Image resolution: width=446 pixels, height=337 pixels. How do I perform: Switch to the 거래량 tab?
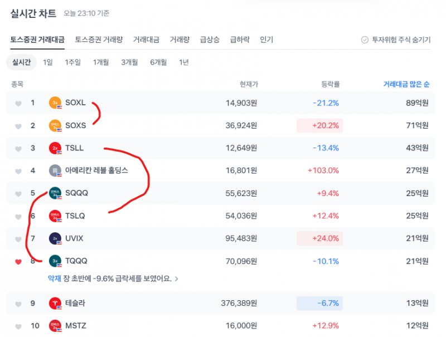[x=180, y=40]
